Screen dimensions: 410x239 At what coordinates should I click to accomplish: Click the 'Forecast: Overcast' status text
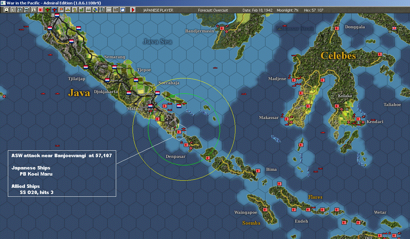click(x=213, y=10)
